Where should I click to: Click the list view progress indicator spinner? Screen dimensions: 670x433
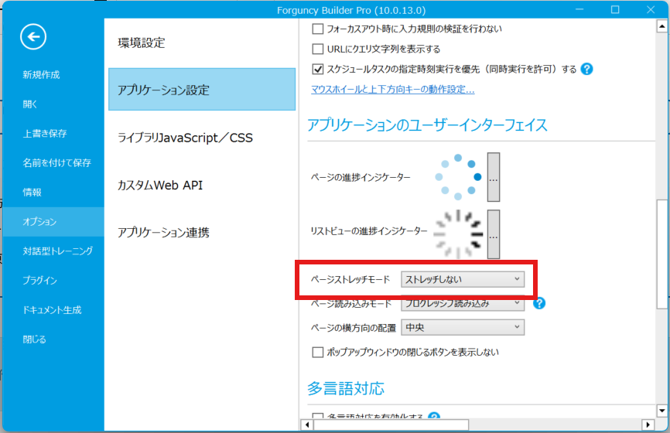click(459, 233)
